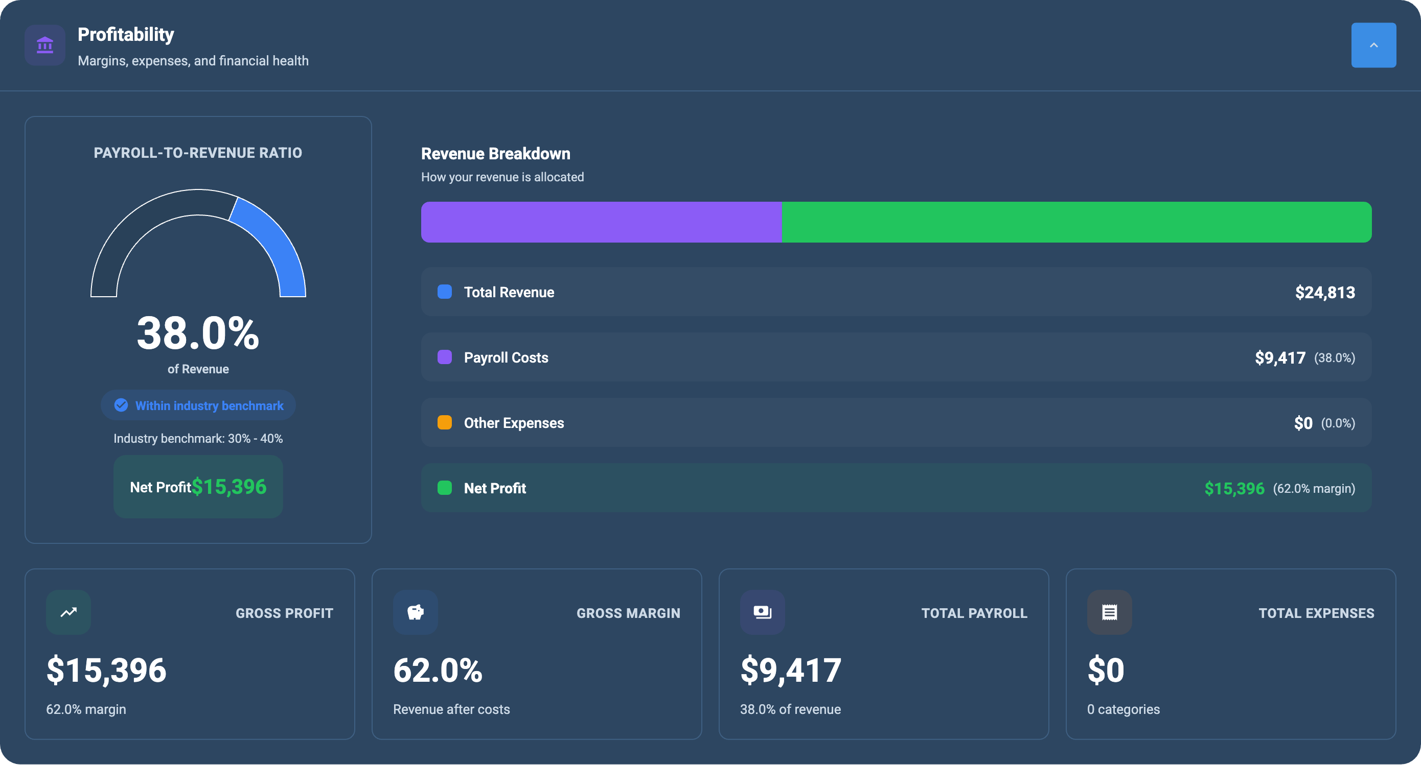
Task: Expand the Revenue Breakdown section header
Action: 495,154
